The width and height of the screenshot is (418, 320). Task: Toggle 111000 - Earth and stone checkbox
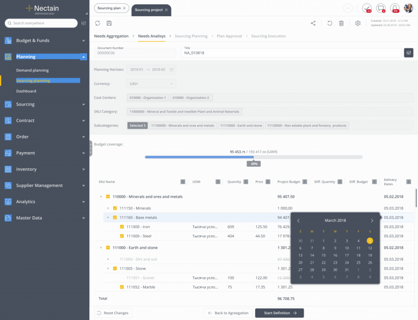click(x=108, y=248)
